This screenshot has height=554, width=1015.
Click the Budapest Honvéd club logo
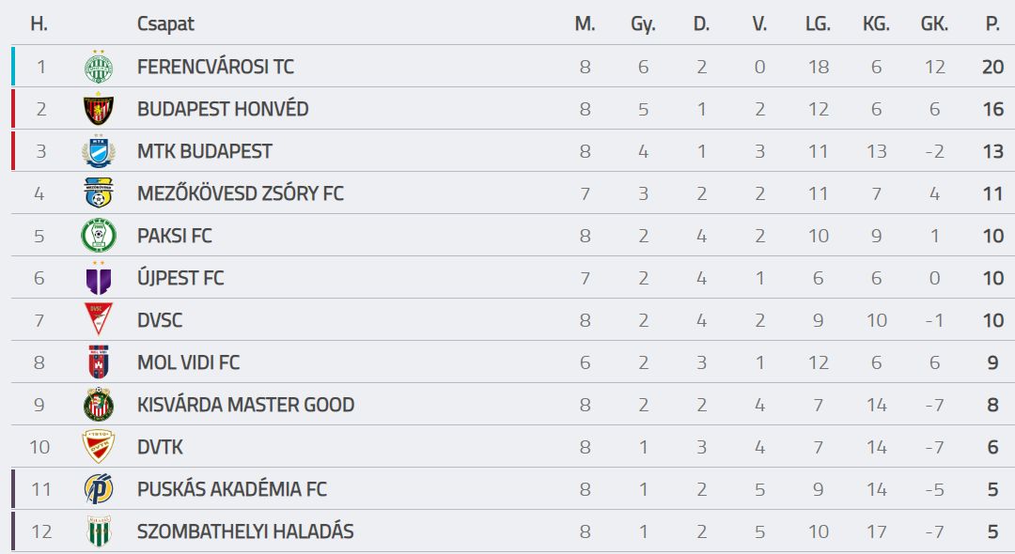[99, 109]
